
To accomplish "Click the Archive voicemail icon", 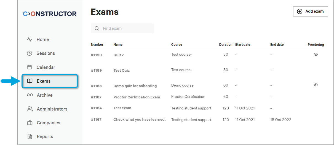I will point(30,95).
